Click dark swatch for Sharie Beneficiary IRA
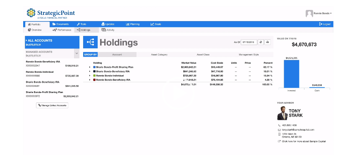The image size is (364, 155). pos(94,71)
